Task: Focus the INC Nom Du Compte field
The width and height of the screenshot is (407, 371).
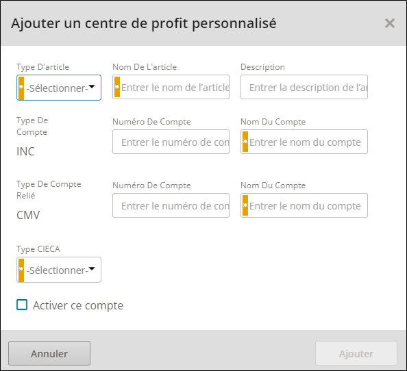Action: 304,142
